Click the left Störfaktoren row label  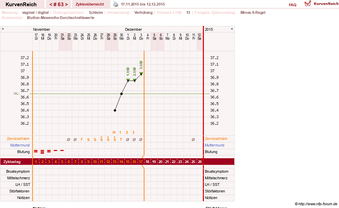click(x=19, y=191)
